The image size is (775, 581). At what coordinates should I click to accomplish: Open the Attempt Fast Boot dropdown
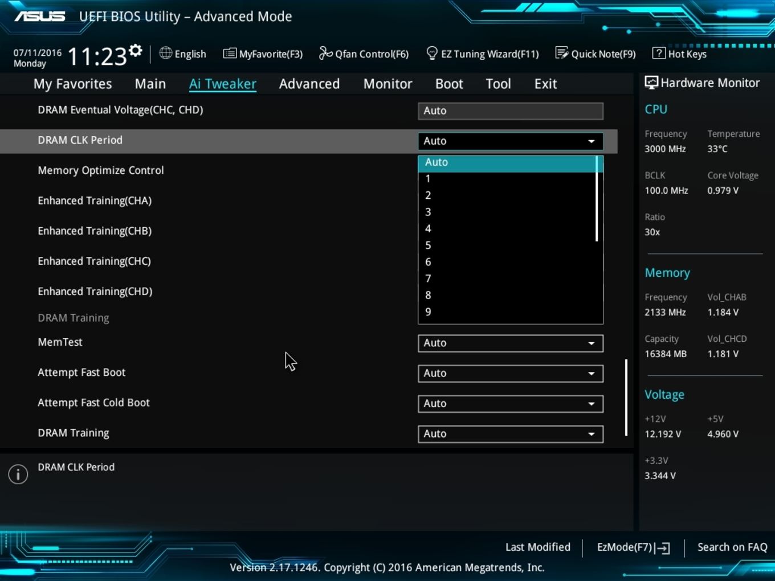click(511, 373)
